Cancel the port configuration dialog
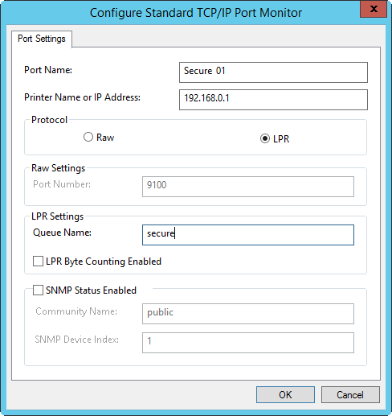Viewport: 392px width, 416px height. pos(350,394)
